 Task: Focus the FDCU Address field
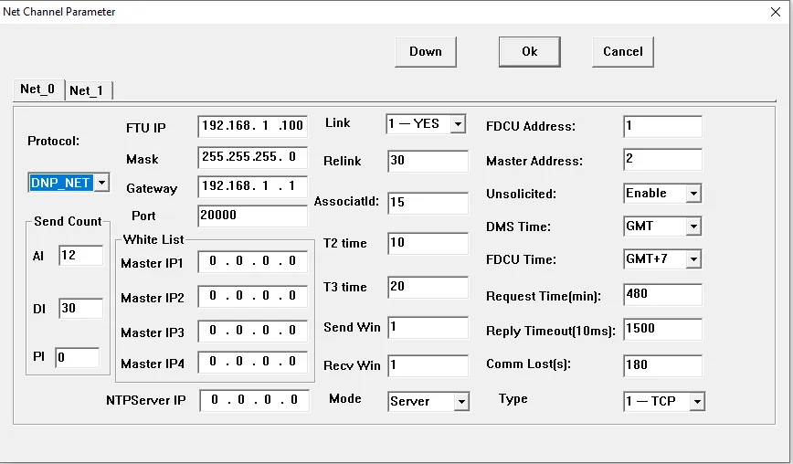[x=662, y=126]
